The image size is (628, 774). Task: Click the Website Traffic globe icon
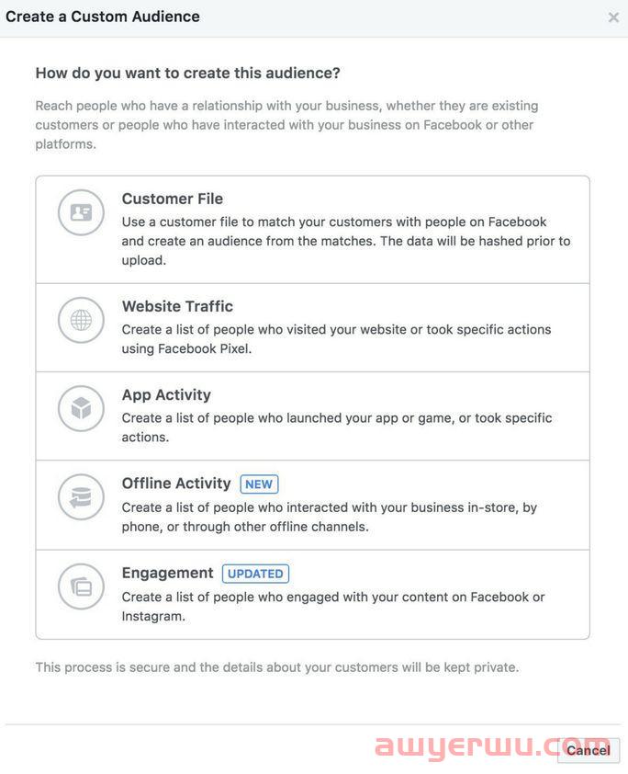(x=81, y=321)
